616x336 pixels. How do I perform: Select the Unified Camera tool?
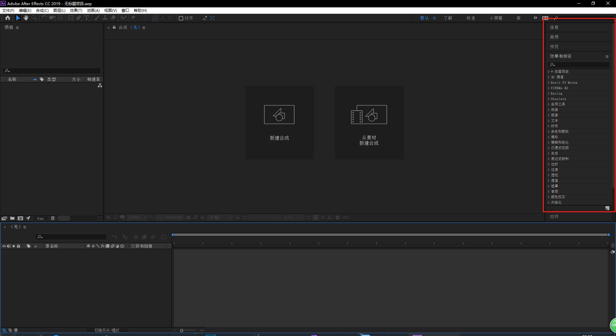coord(52,18)
